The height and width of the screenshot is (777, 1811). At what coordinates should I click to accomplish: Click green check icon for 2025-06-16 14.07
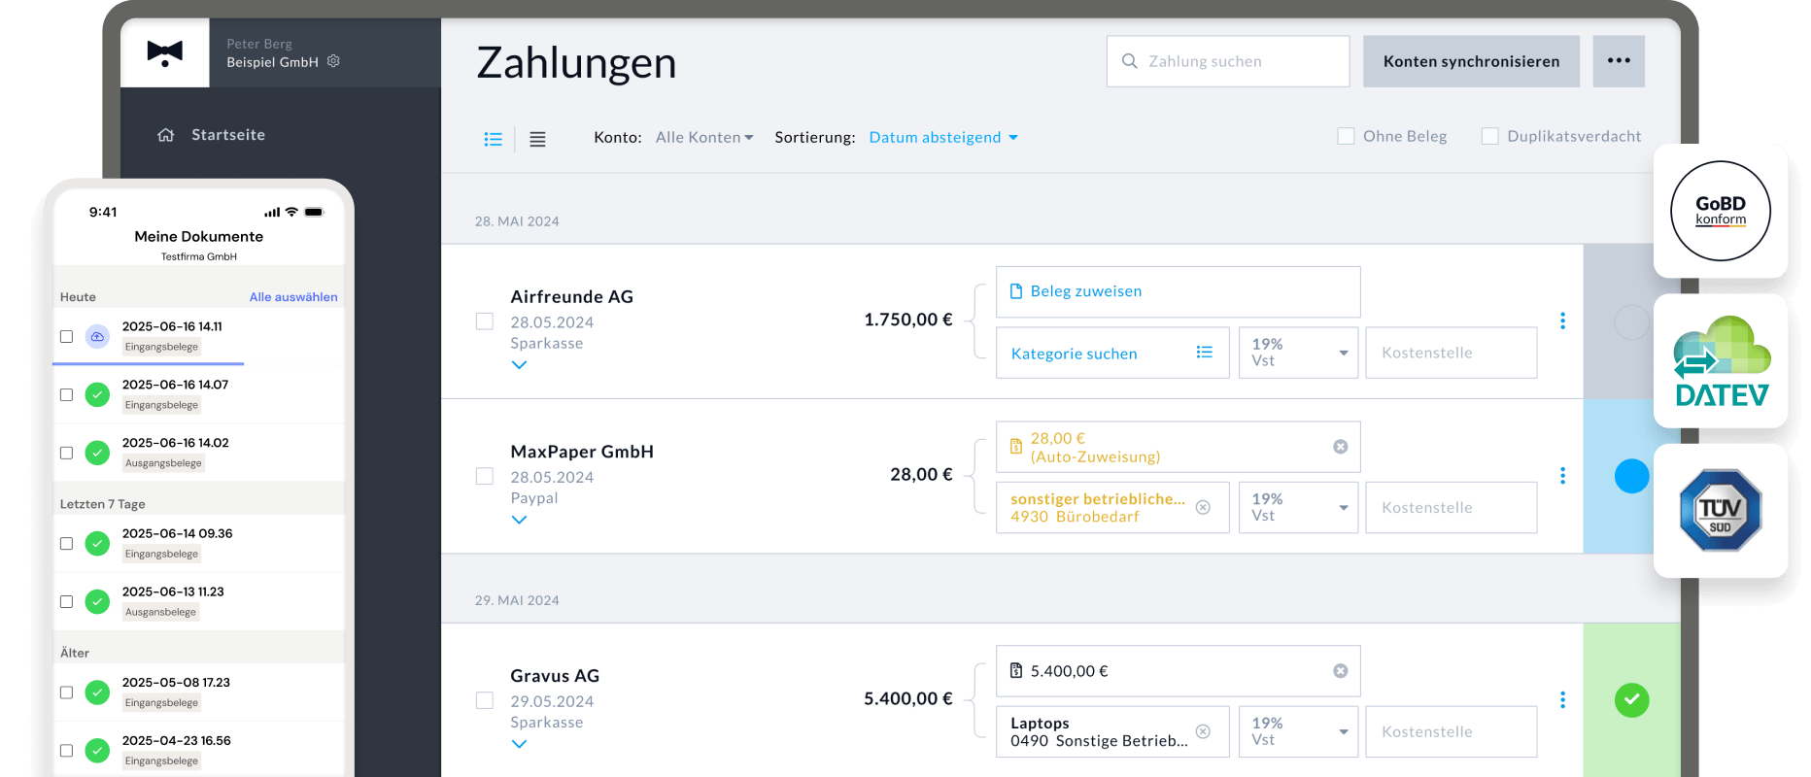pyautogui.click(x=97, y=395)
